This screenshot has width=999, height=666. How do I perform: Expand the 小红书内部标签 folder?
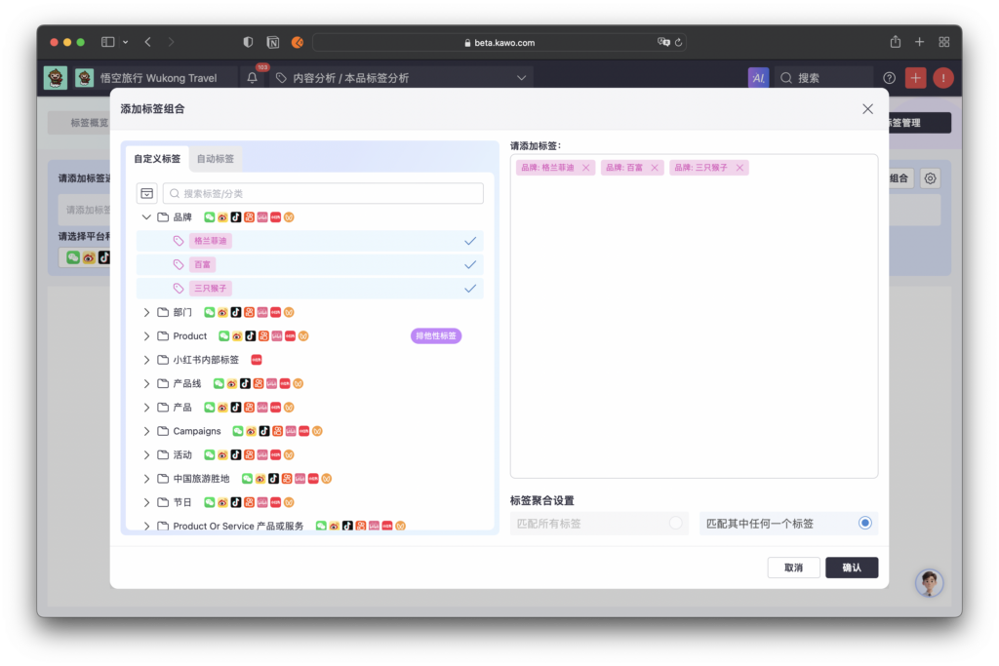tap(146, 360)
